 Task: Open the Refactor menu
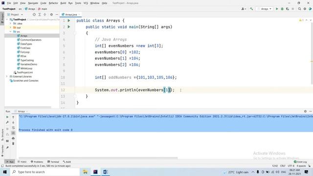click(53, 3)
